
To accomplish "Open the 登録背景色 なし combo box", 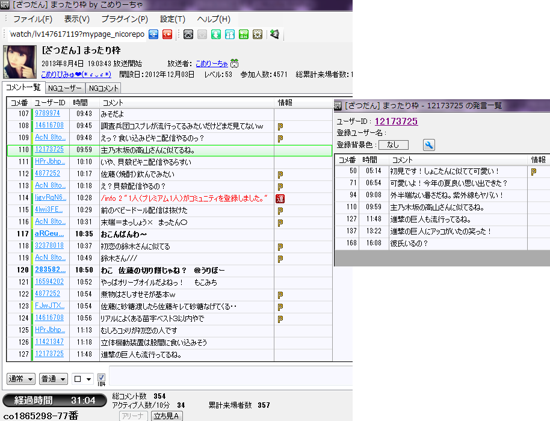I will (x=393, y=145).
